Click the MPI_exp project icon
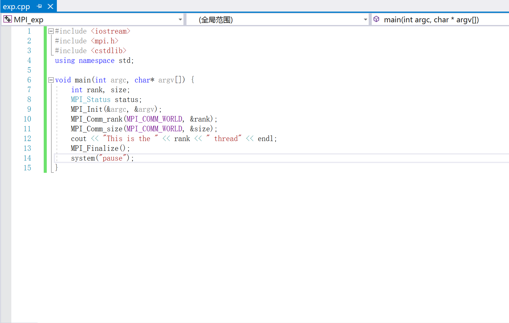The image size is (509, 323). click(x=8, y=20)
